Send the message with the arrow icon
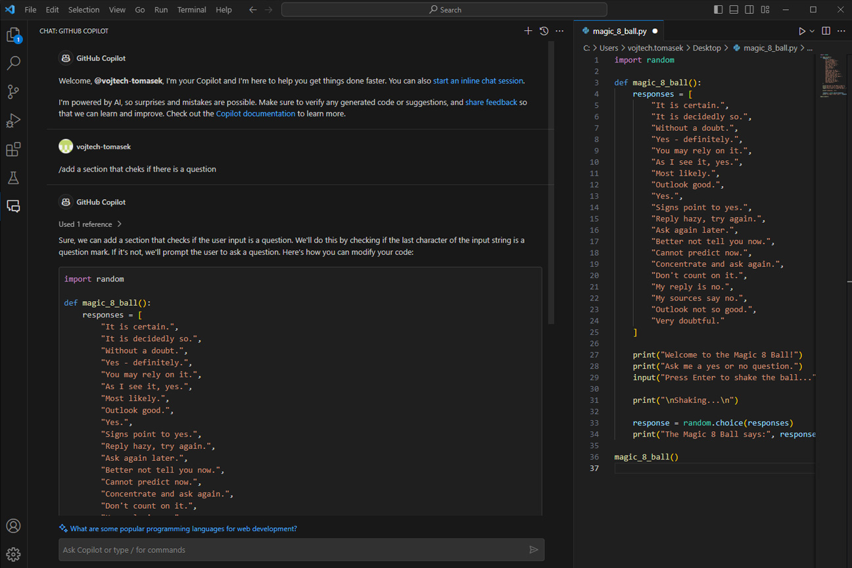Screen dimensions: 852x568 click(x=534, y=550)
